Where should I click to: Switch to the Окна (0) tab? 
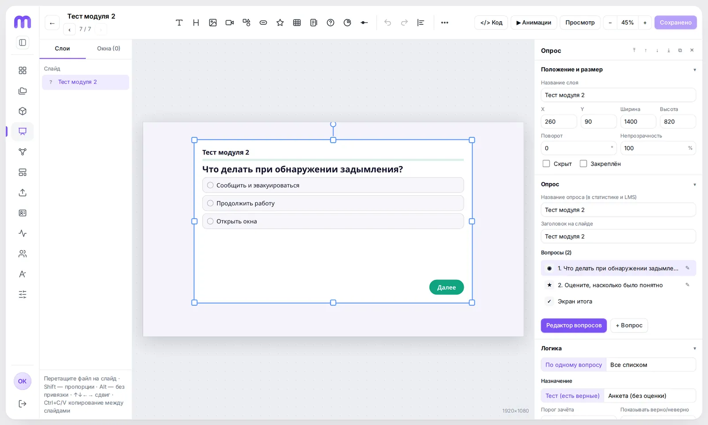108,49
